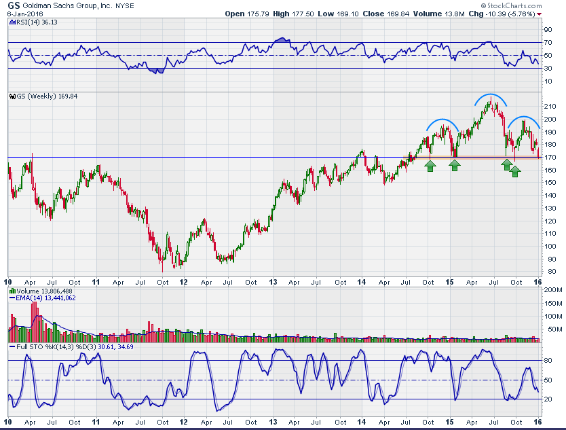
Task: Click the 10 label on the RSI axis
Action: [548, 82]
